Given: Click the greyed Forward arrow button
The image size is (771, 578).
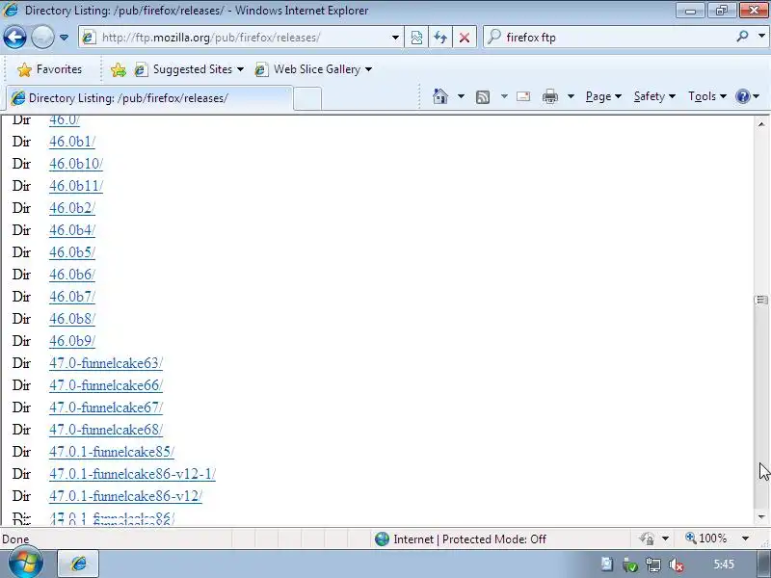Looking at the screenshot, I should coord(42,37).
